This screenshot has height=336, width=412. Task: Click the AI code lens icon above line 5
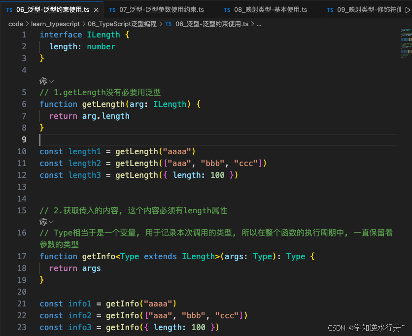click(x=43, y=81)
